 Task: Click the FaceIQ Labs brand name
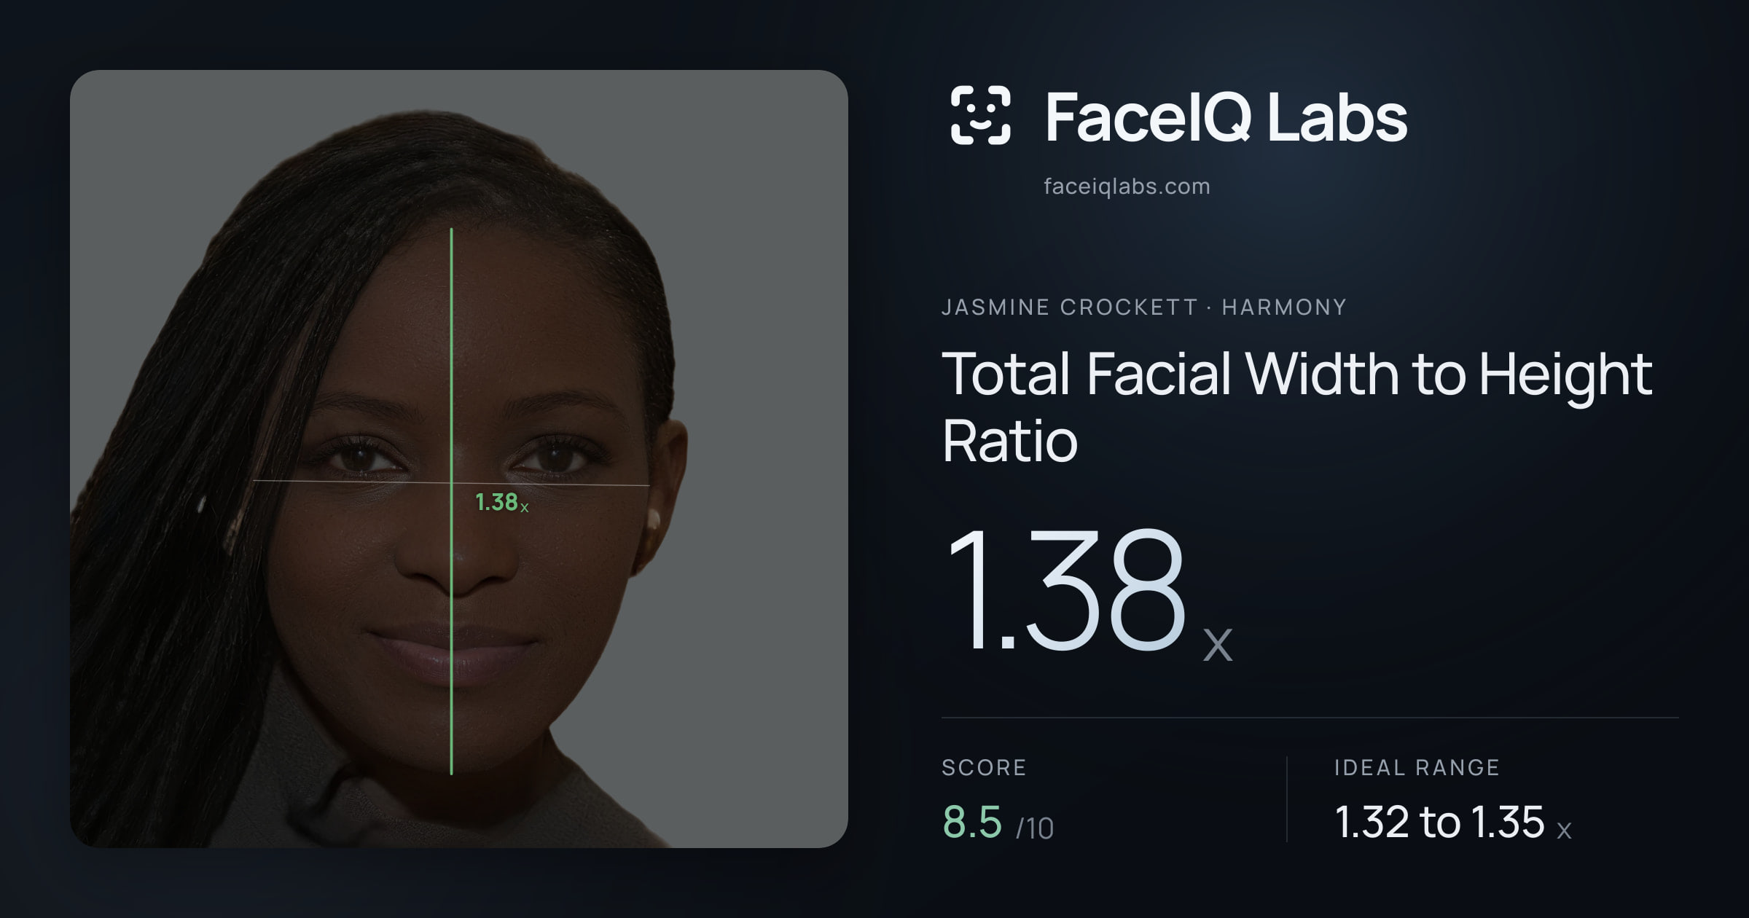(x=1226, y=117)
